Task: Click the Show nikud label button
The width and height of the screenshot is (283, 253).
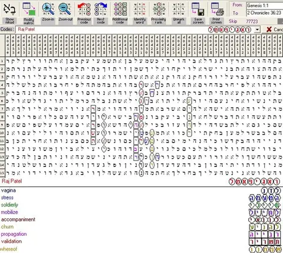Action: (x=9, y=21)
